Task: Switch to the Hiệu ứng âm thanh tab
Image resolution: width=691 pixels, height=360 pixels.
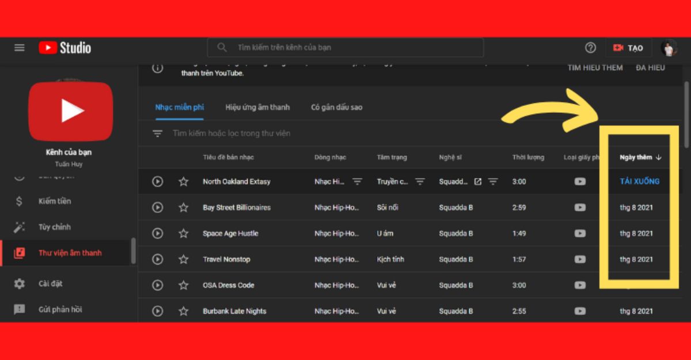Action: pos(257,107)
